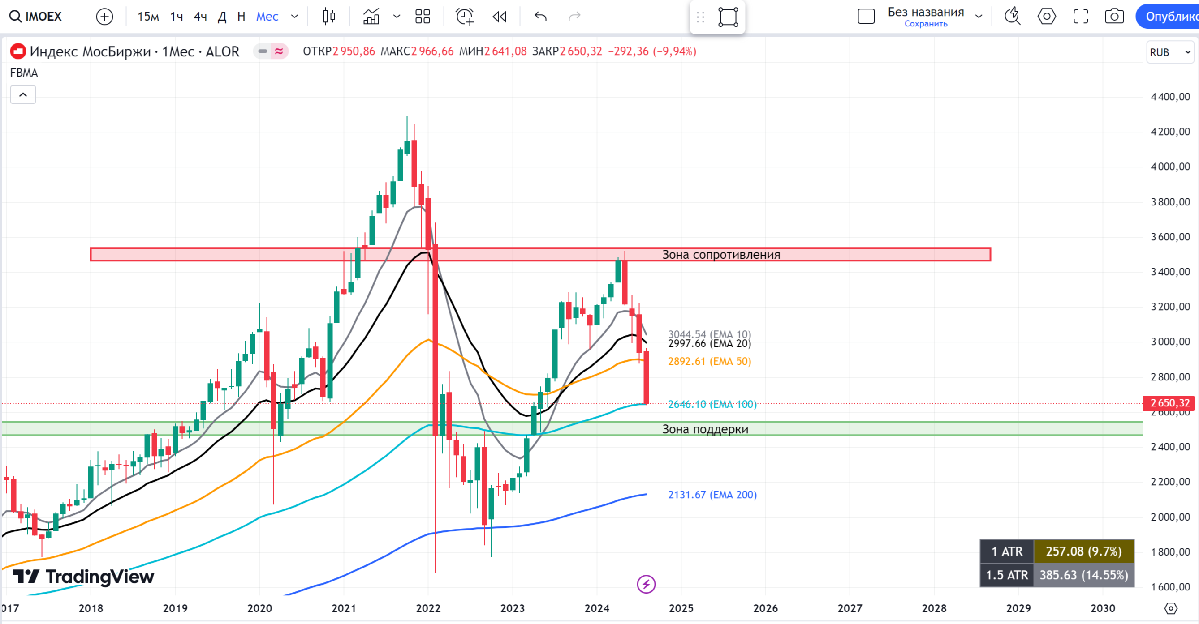Open the candlestick chart type selector

(x=329, y=17)
